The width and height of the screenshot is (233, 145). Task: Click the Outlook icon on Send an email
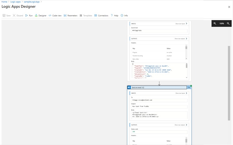point(129,87)
